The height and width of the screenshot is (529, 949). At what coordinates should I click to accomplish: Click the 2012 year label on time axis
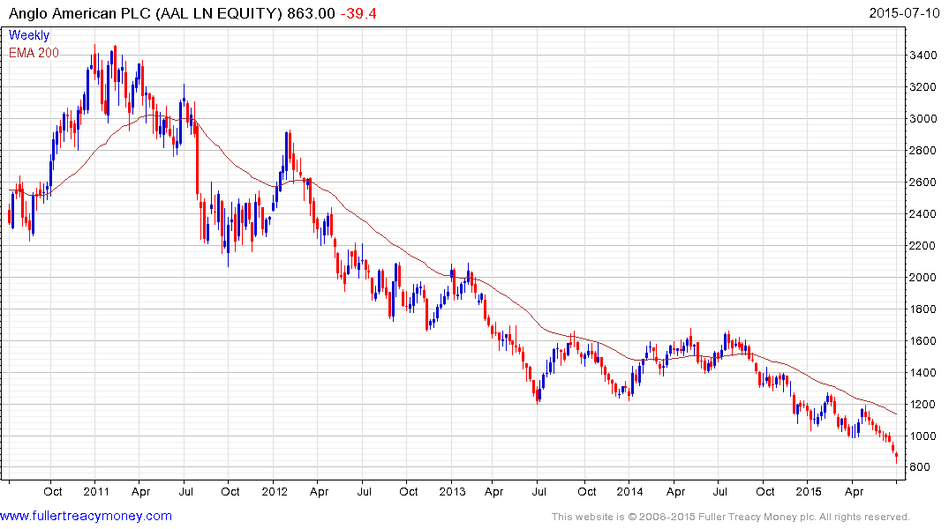click(x=275, y=491)
